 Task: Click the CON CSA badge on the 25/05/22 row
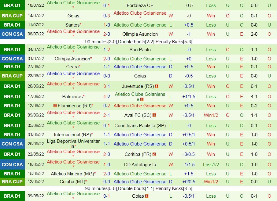(x=12, y=143)
